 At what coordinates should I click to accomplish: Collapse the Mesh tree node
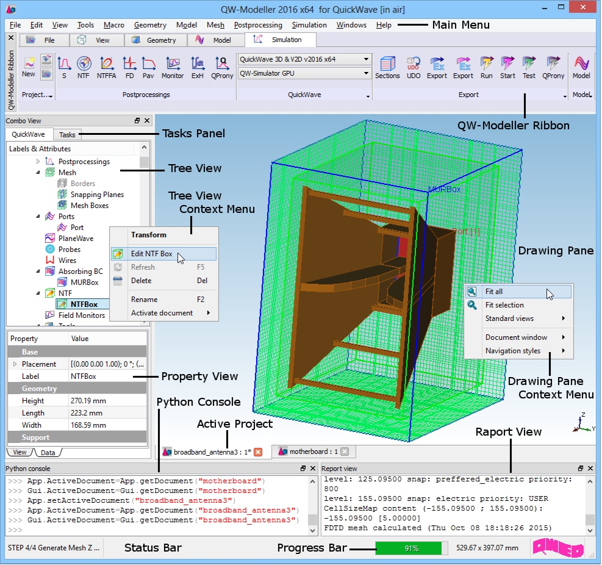[38, 173]
